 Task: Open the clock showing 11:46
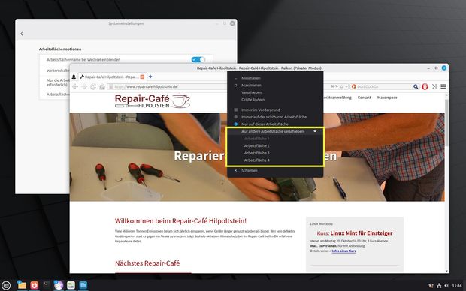point(457,286)
